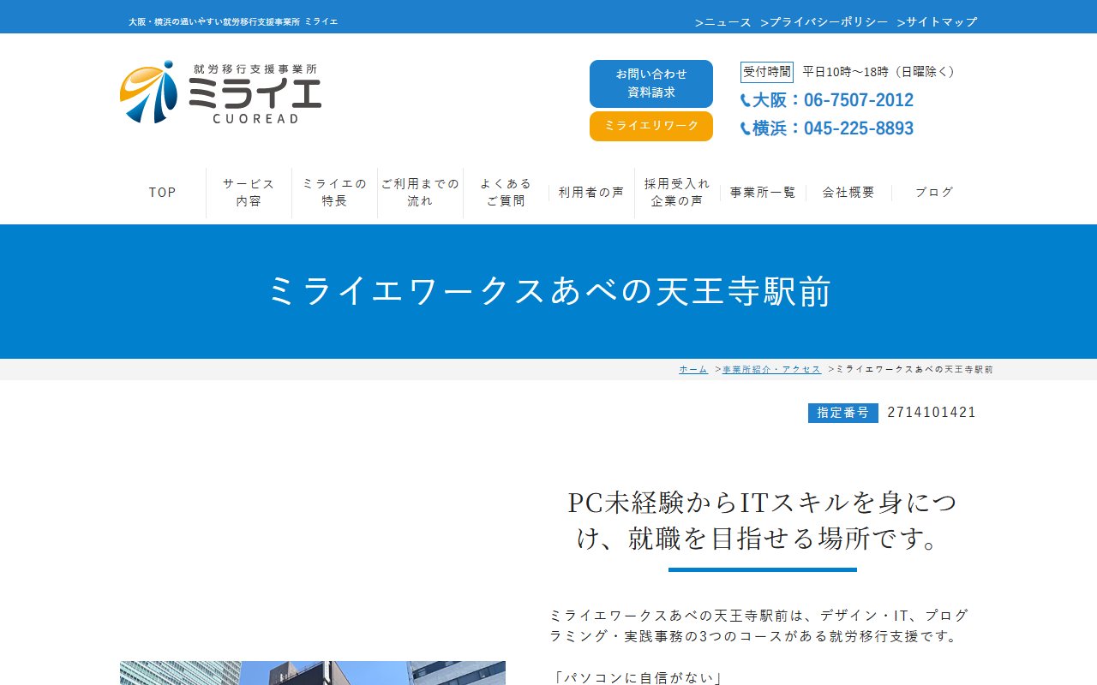Click the お問い合わせ 資料請求 button
This screenshot has height=685, width=1097.
[651, 84]
